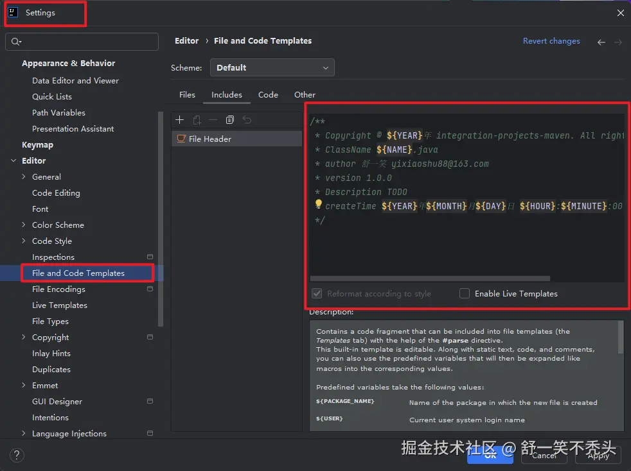This screenshot has width=631, height=471.
Task: Expand the General tree node
Action: click(x=23, y=176)
